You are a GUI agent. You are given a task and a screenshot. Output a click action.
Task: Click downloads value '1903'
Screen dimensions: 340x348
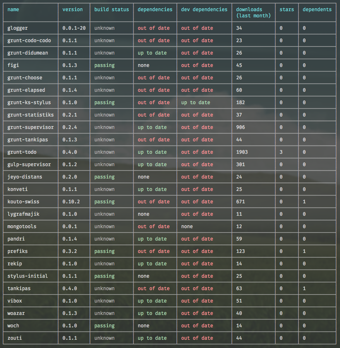pyautogui.click(x=242, y=152)
